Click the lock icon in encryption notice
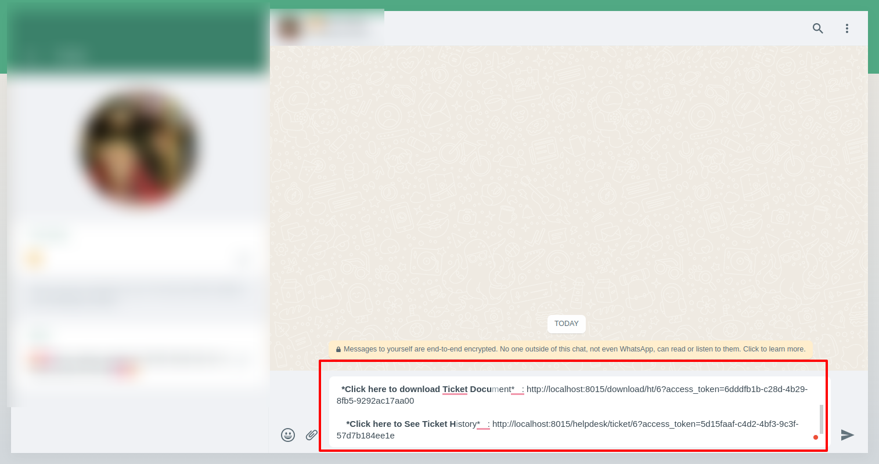Image resolution: width=879 pixels, height=464 pixels. coord(338,349)
